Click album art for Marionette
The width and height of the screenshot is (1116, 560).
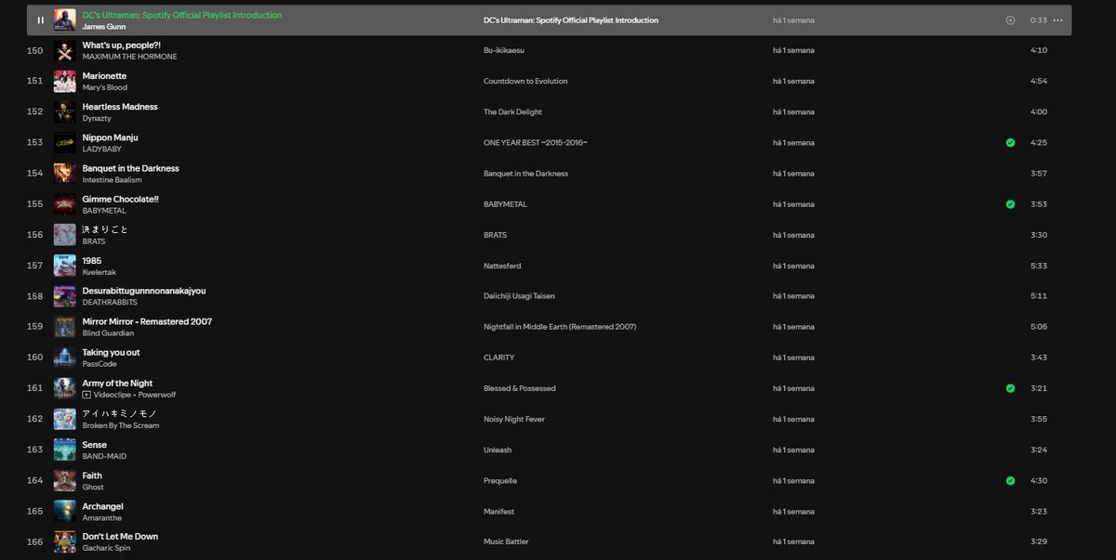pyautogui.click(x=65, y=81)
